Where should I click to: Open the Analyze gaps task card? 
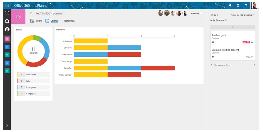(233, 38)
